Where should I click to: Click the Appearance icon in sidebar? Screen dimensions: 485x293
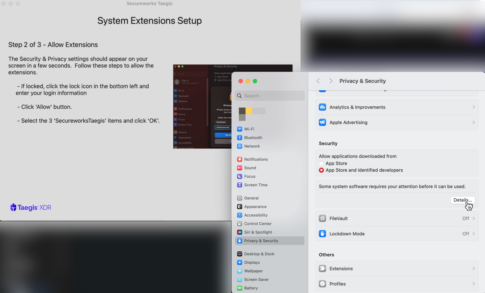coord(239,207)
